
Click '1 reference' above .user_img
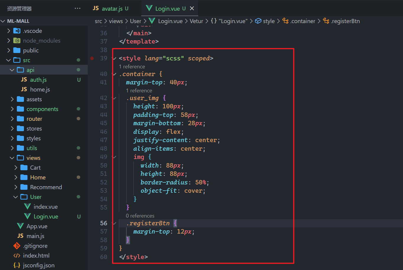coord(139,91)
